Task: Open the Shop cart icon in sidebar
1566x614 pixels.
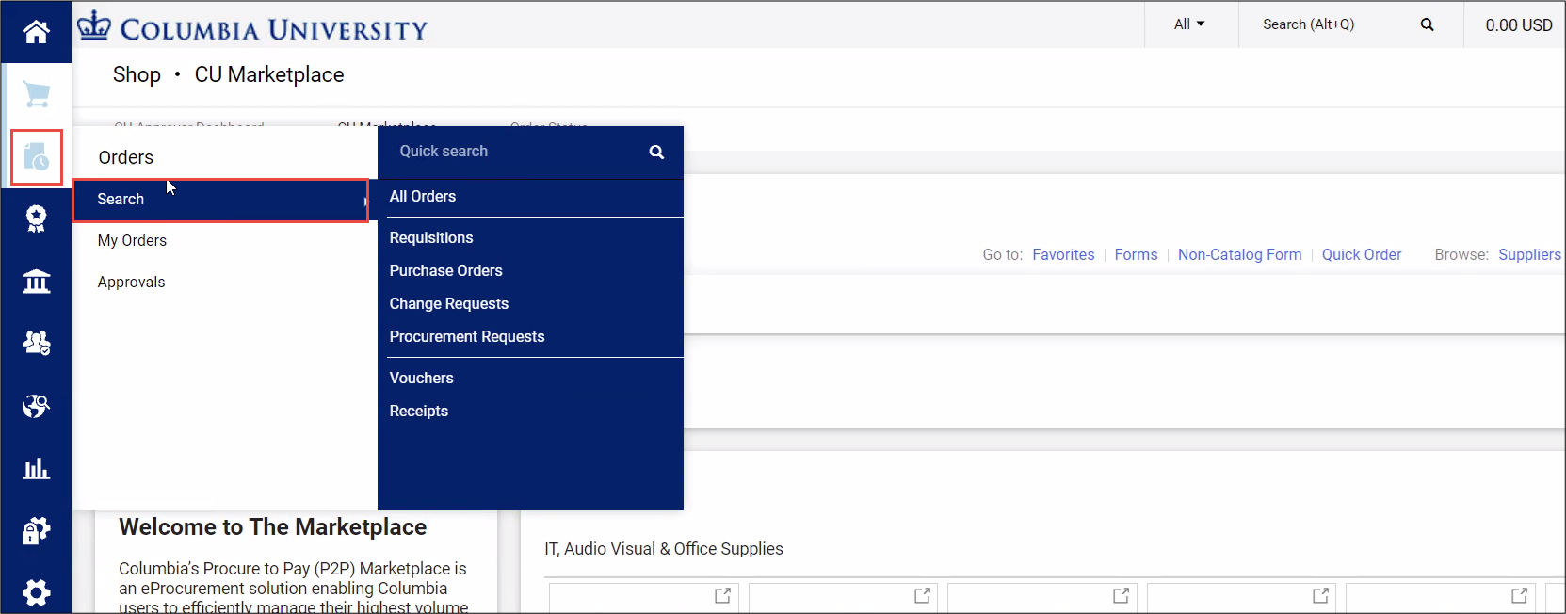Action: tap(36, 94)
